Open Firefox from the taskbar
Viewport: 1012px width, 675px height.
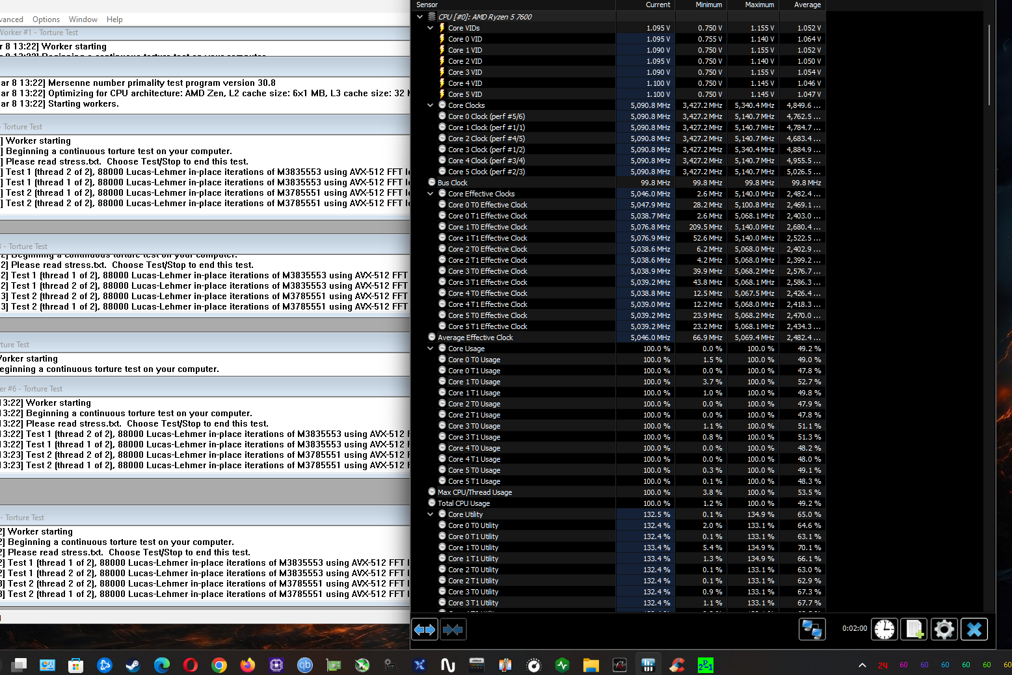pos(248,665)
